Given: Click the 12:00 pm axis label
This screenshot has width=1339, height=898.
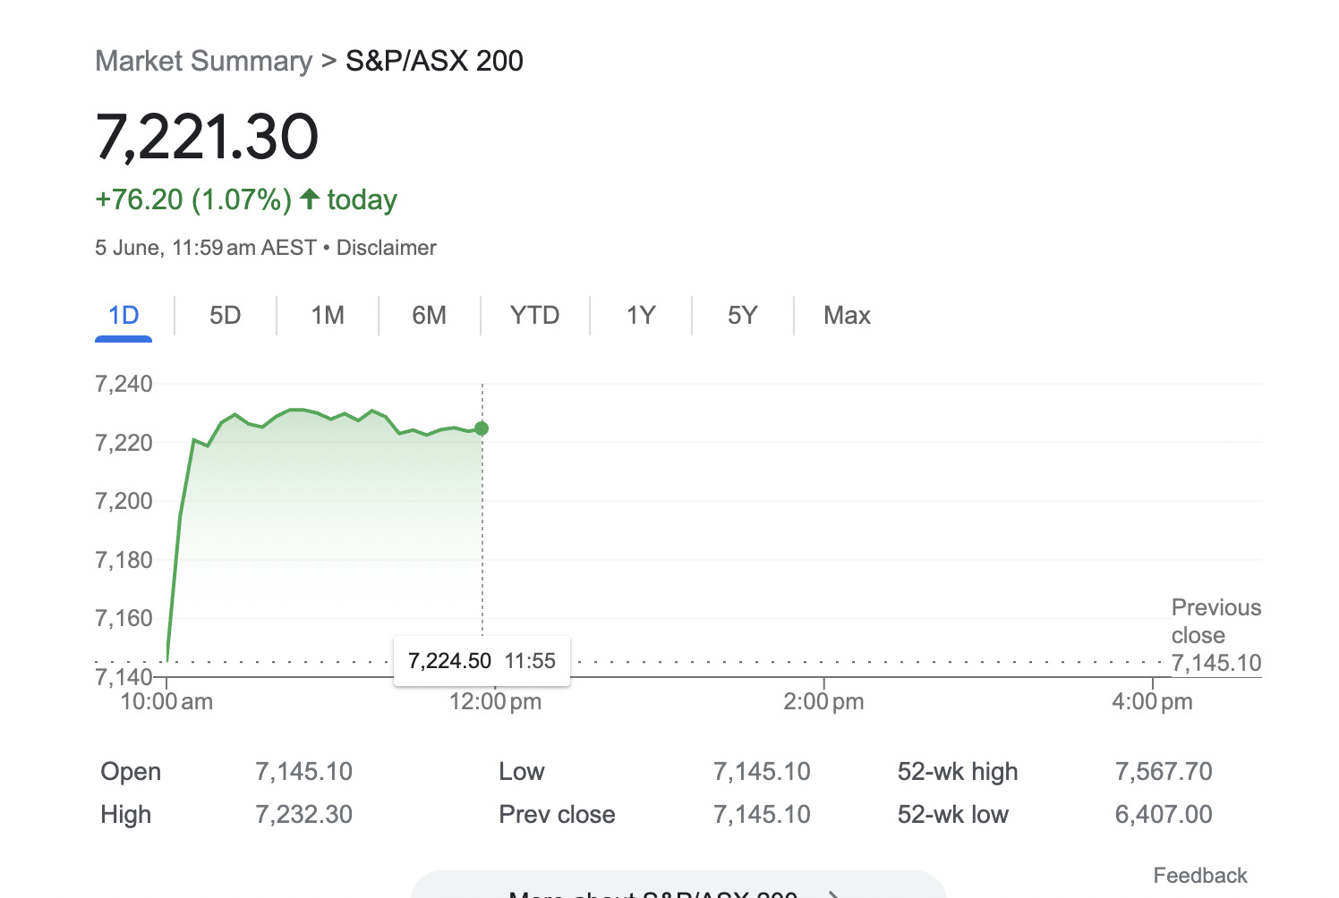Looking at the screenshot, I should (x=495, y=702).
